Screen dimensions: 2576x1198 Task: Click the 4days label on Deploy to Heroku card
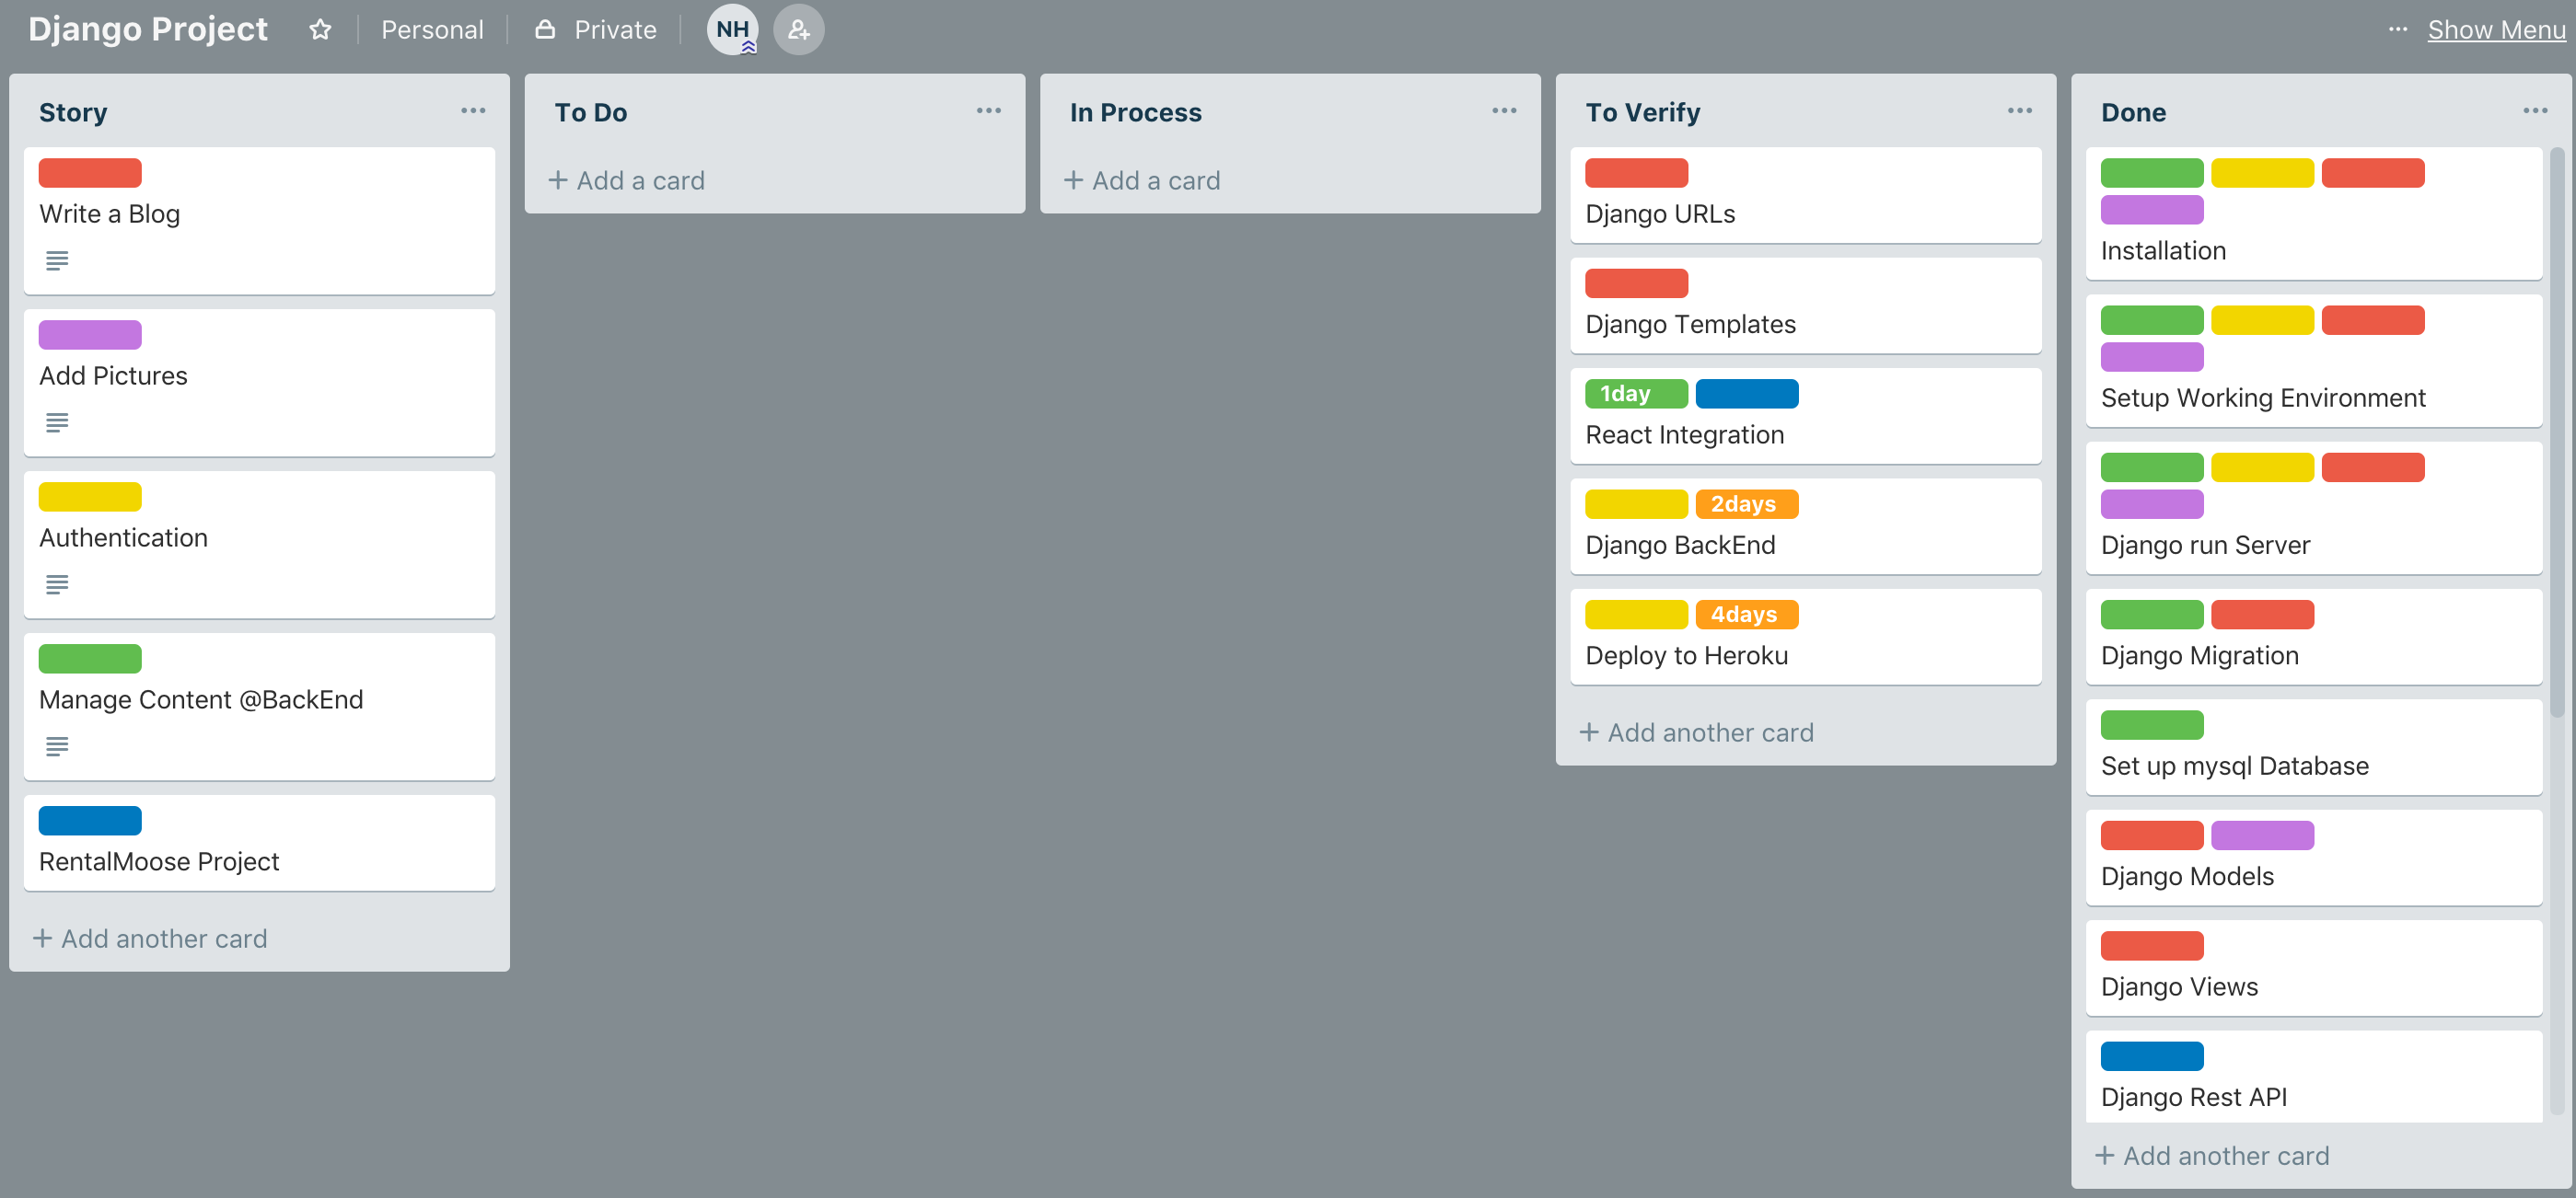pos(1746,614)
